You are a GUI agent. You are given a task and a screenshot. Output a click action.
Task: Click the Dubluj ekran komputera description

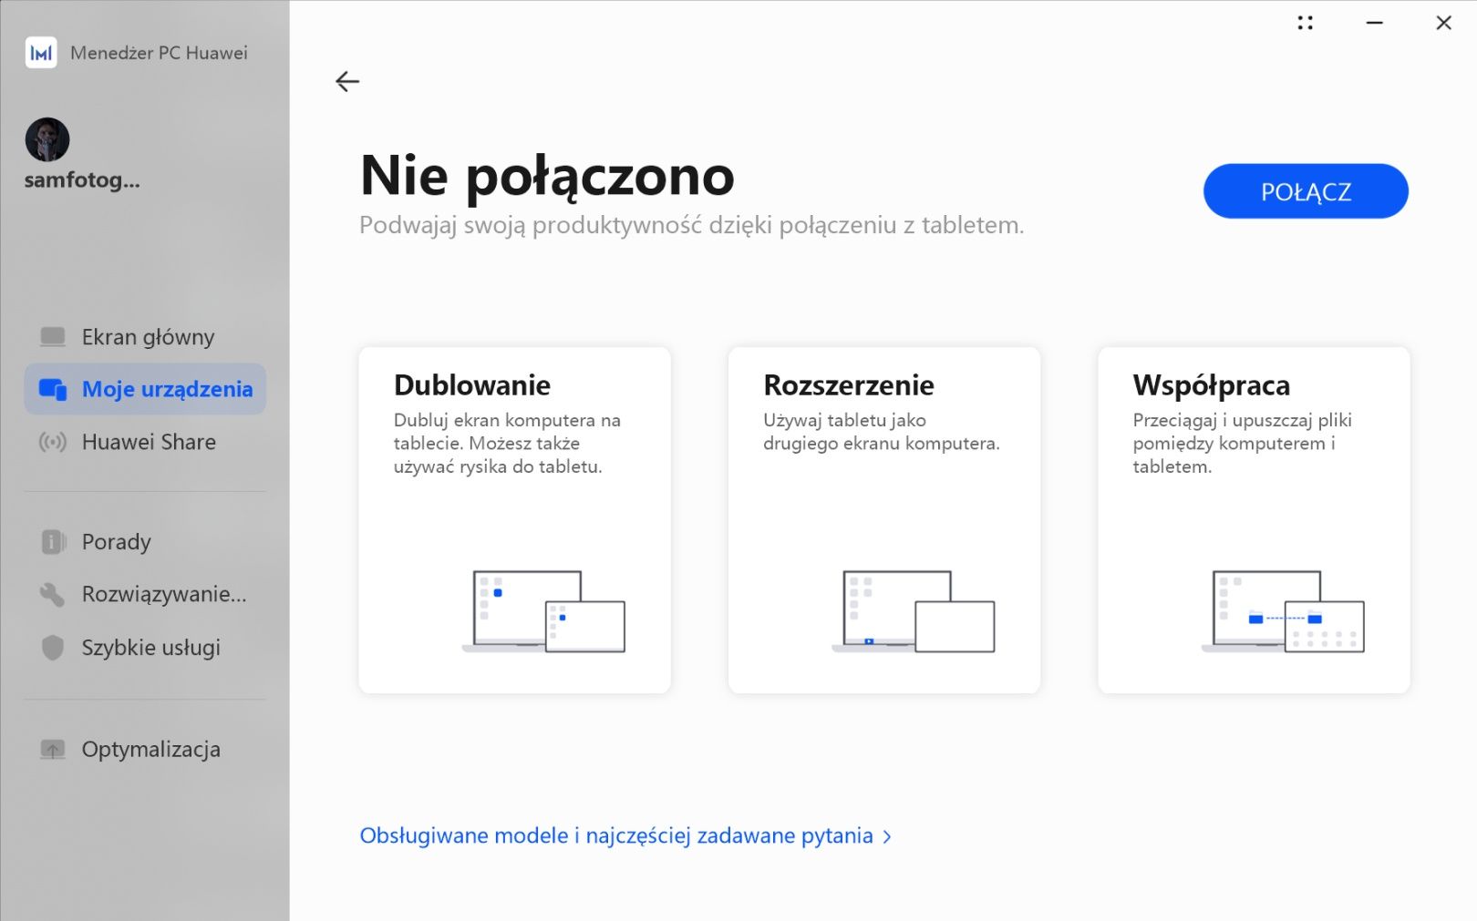(507, 444)
